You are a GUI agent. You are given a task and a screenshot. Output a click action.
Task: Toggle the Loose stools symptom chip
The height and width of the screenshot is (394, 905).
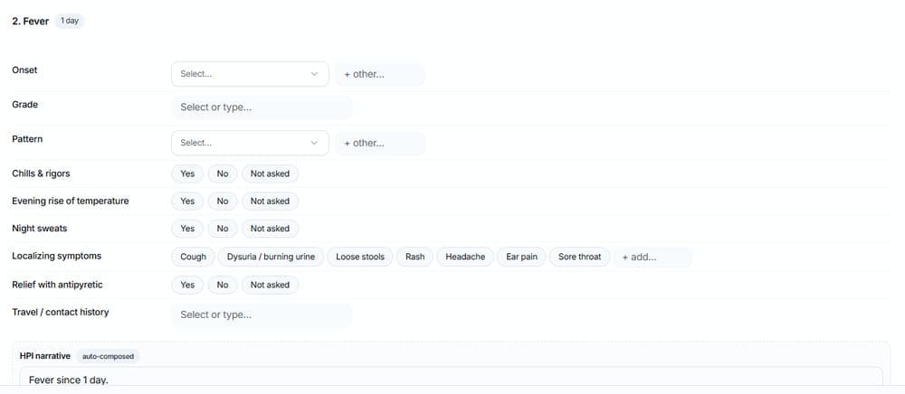coord(360,257)
